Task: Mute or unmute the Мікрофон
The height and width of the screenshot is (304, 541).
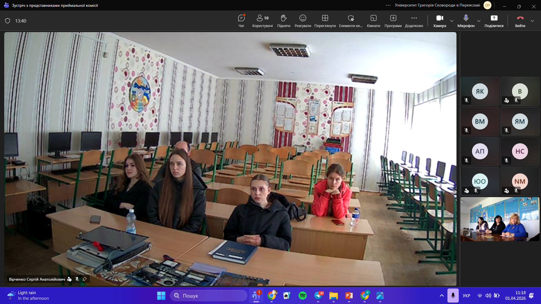Action: click(466, 21)
